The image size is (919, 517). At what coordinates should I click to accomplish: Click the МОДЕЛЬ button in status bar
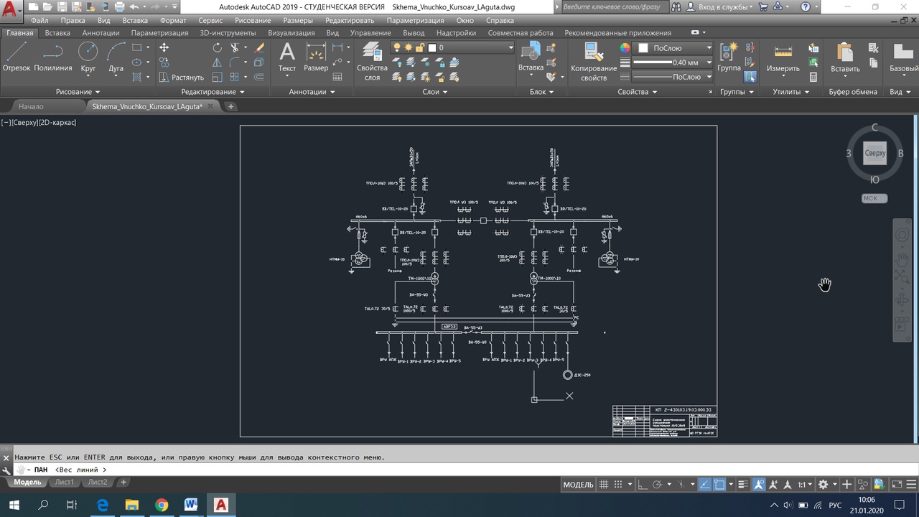click(578, 485)
